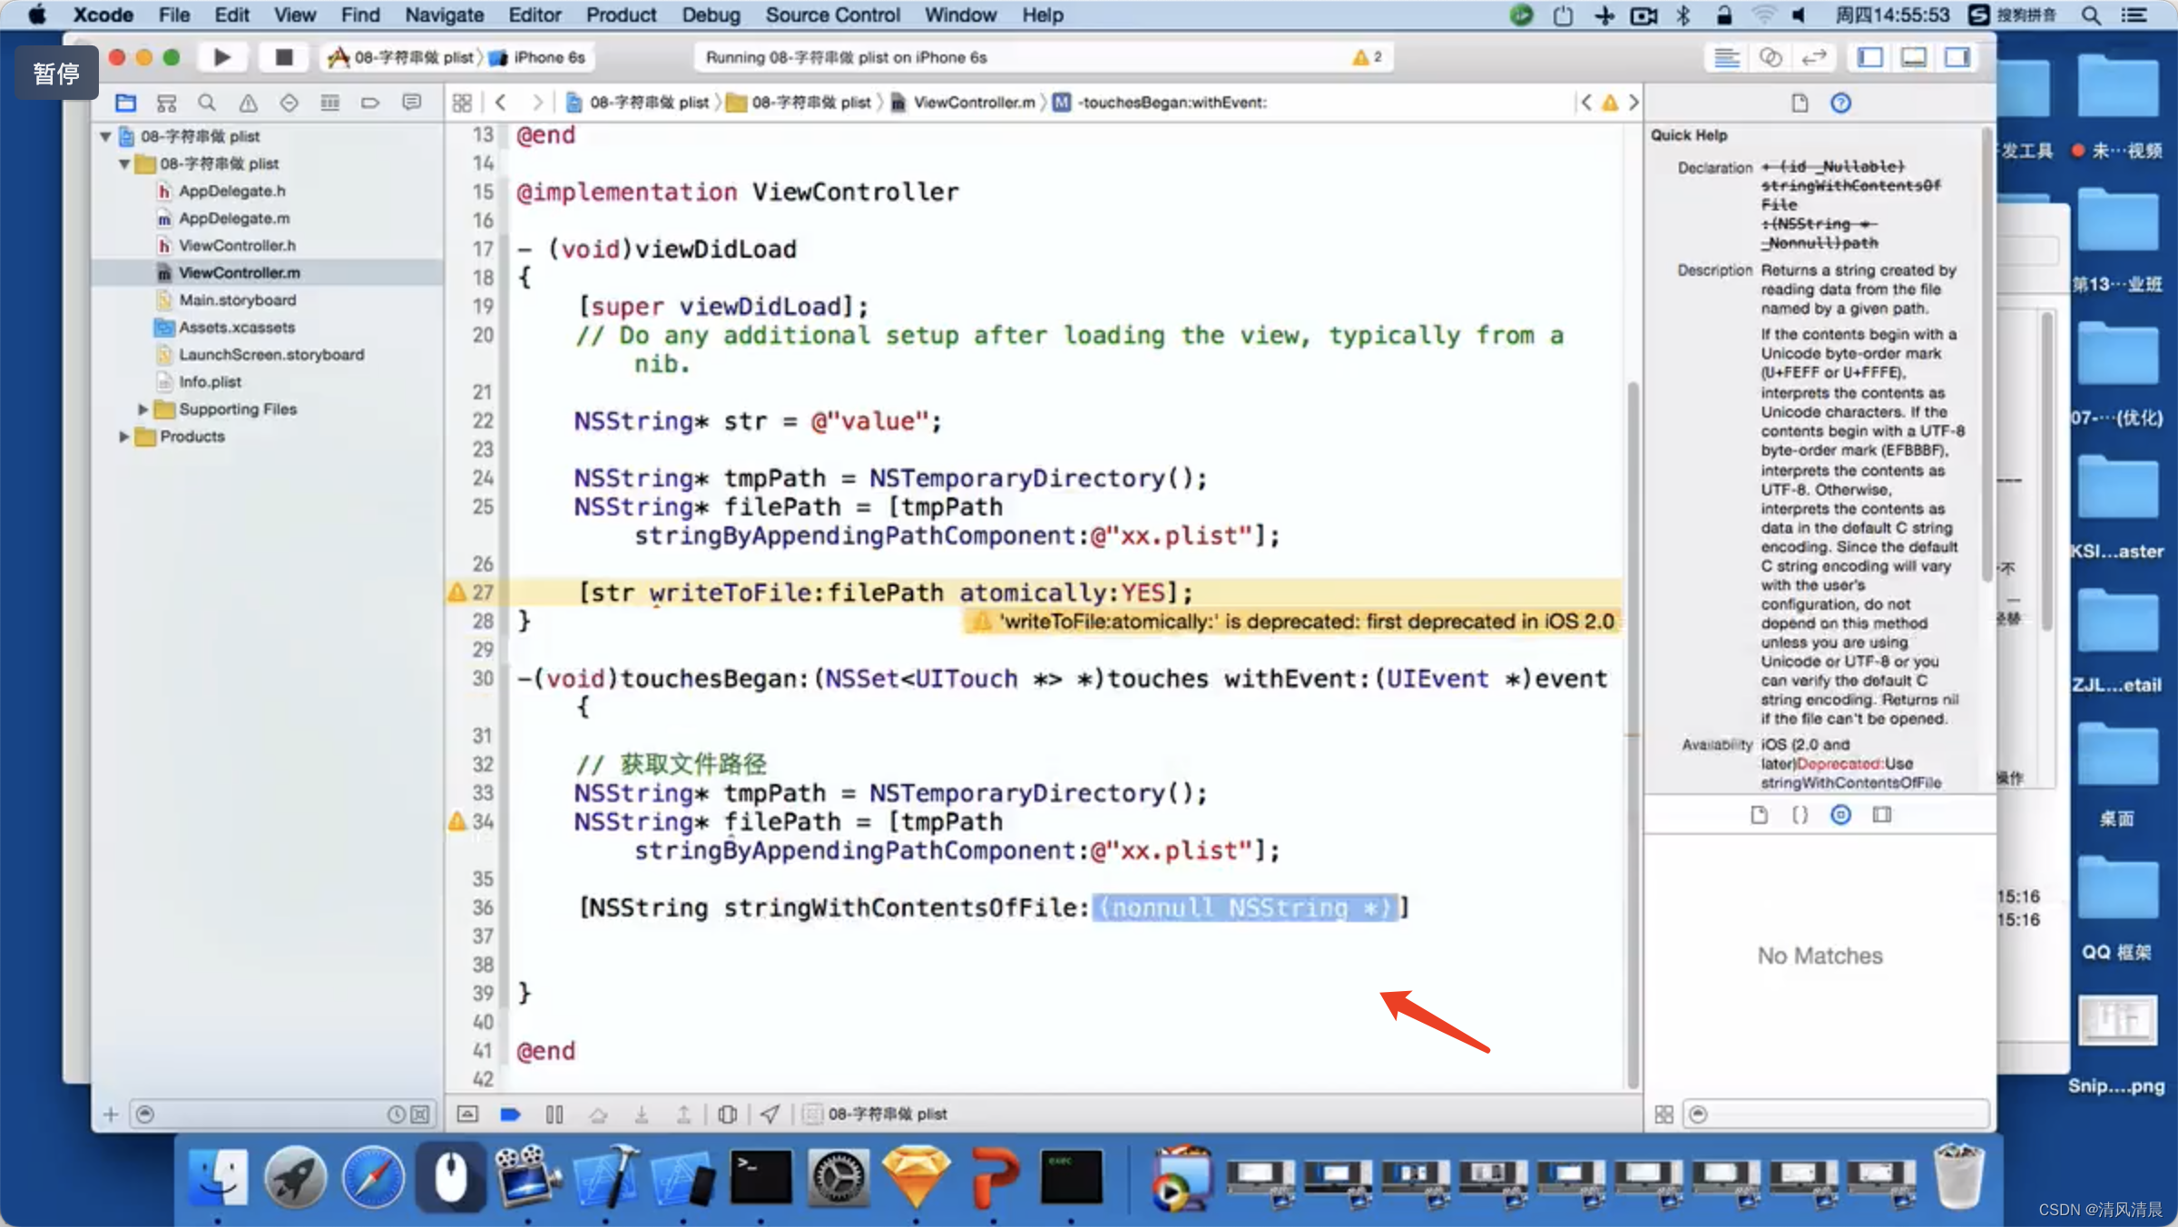
Task: Pause program execution in debug bar
Action: click(554, 1114)
